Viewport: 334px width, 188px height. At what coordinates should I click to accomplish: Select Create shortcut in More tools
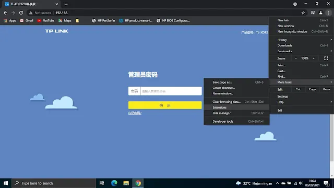click(236, 88)
